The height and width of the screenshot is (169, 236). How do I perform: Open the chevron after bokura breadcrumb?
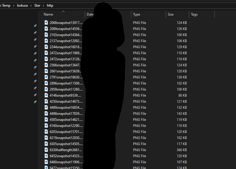31,5
